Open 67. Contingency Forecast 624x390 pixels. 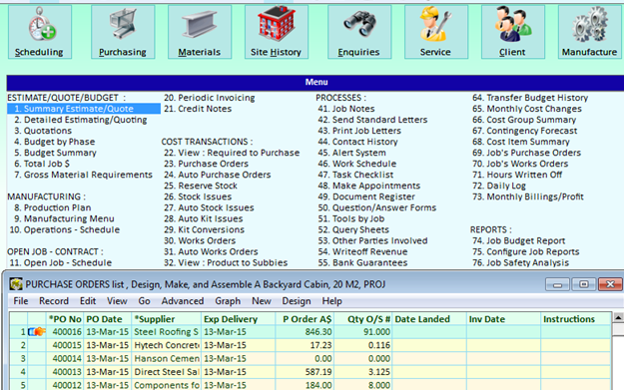[525, 131]
